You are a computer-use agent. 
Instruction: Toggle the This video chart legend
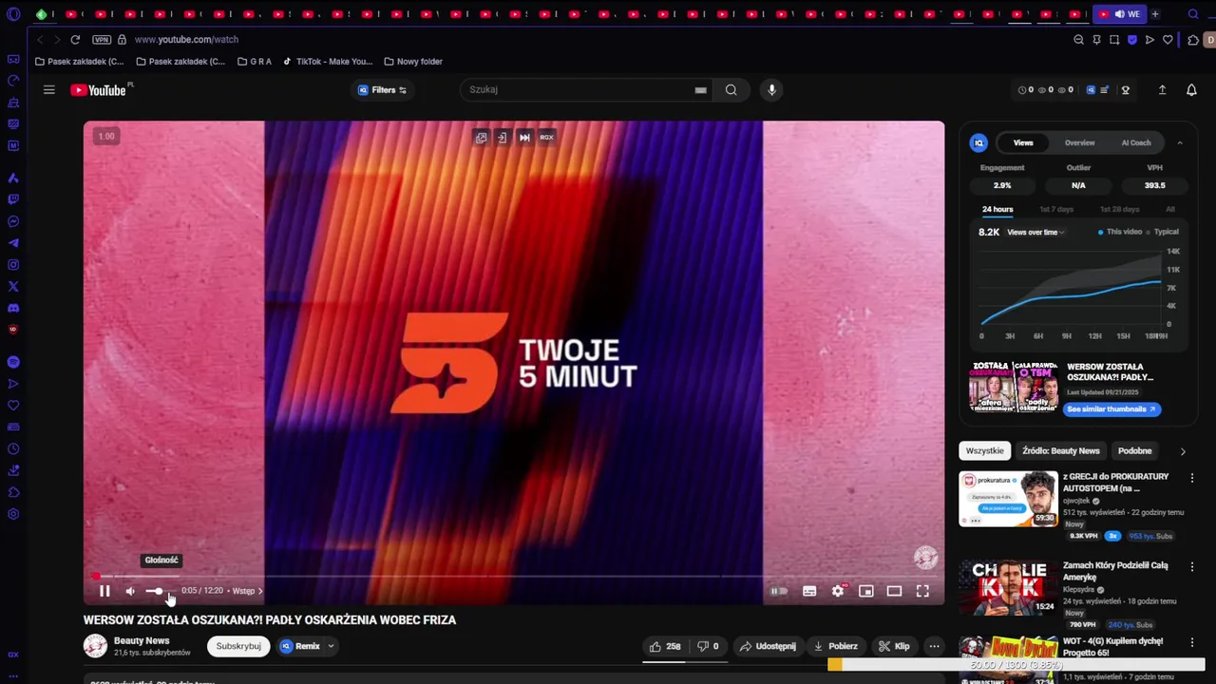[1121, 232]
